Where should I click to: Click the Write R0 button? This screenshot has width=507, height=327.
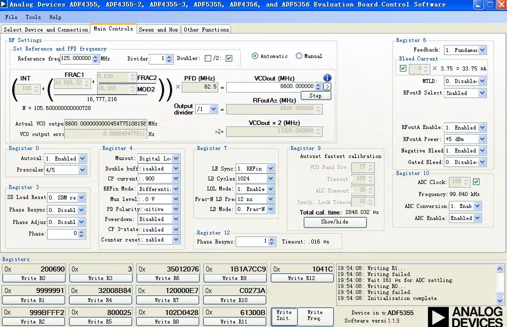coord(34,278)
